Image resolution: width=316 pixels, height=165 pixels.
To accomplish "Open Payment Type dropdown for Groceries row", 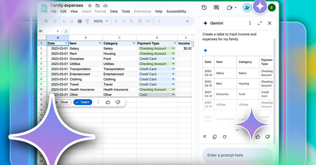I will tap(173, 59).
